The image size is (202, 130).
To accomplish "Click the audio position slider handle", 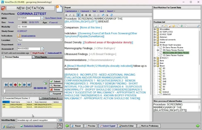I will (x=5, y=91).
